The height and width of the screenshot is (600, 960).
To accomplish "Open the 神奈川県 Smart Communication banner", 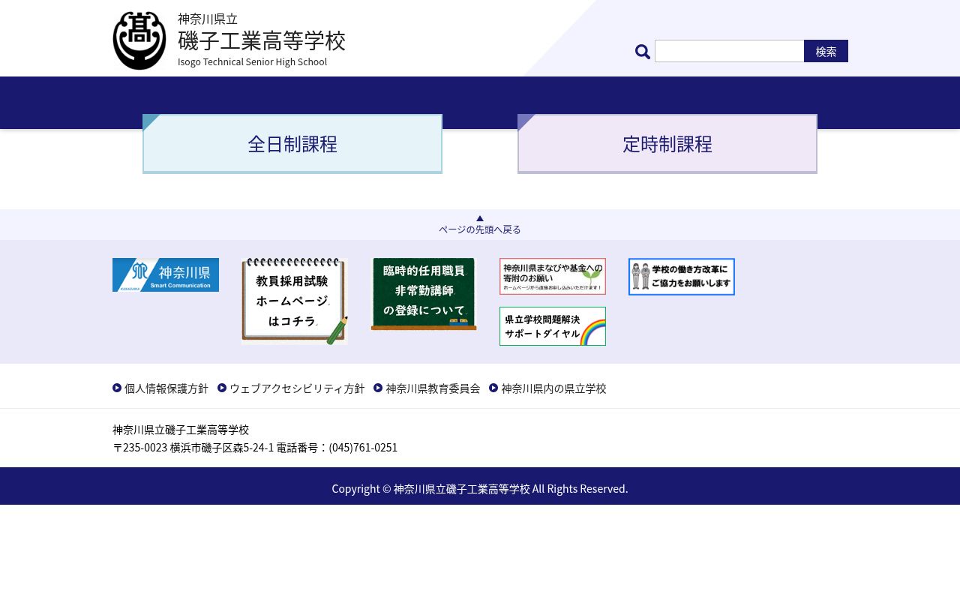I will pos(166,275).
